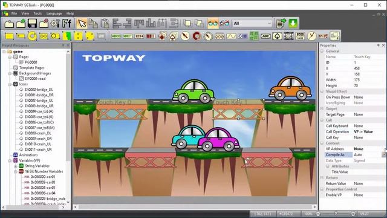Click the zoom slider in status bar
Viewport: 387px width, 218px height.
point(336,214)
